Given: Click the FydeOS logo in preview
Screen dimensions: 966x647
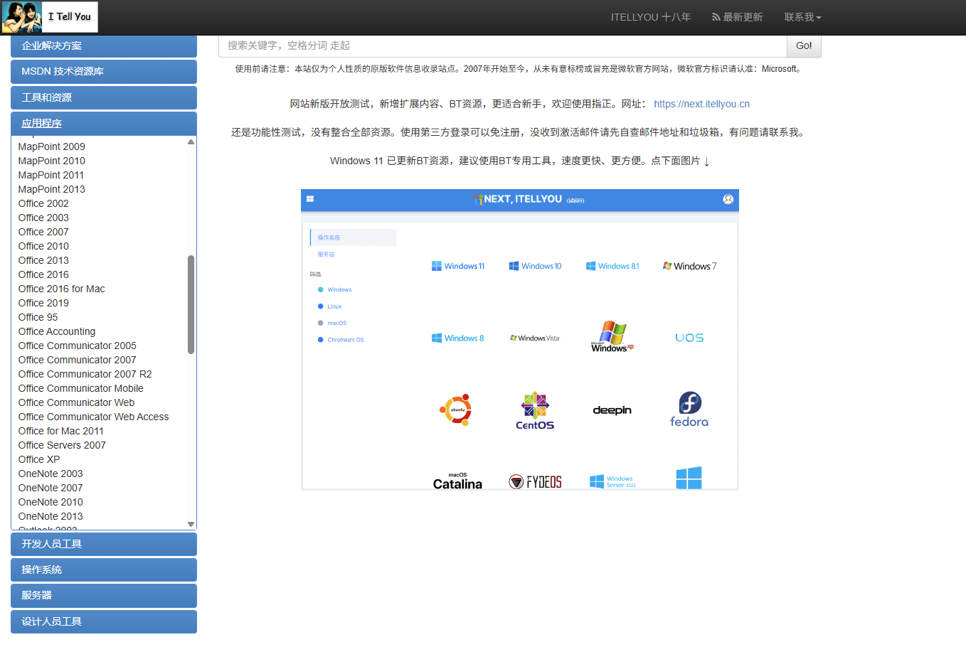Looking at the screenshot, I should [x=535, y=482].
